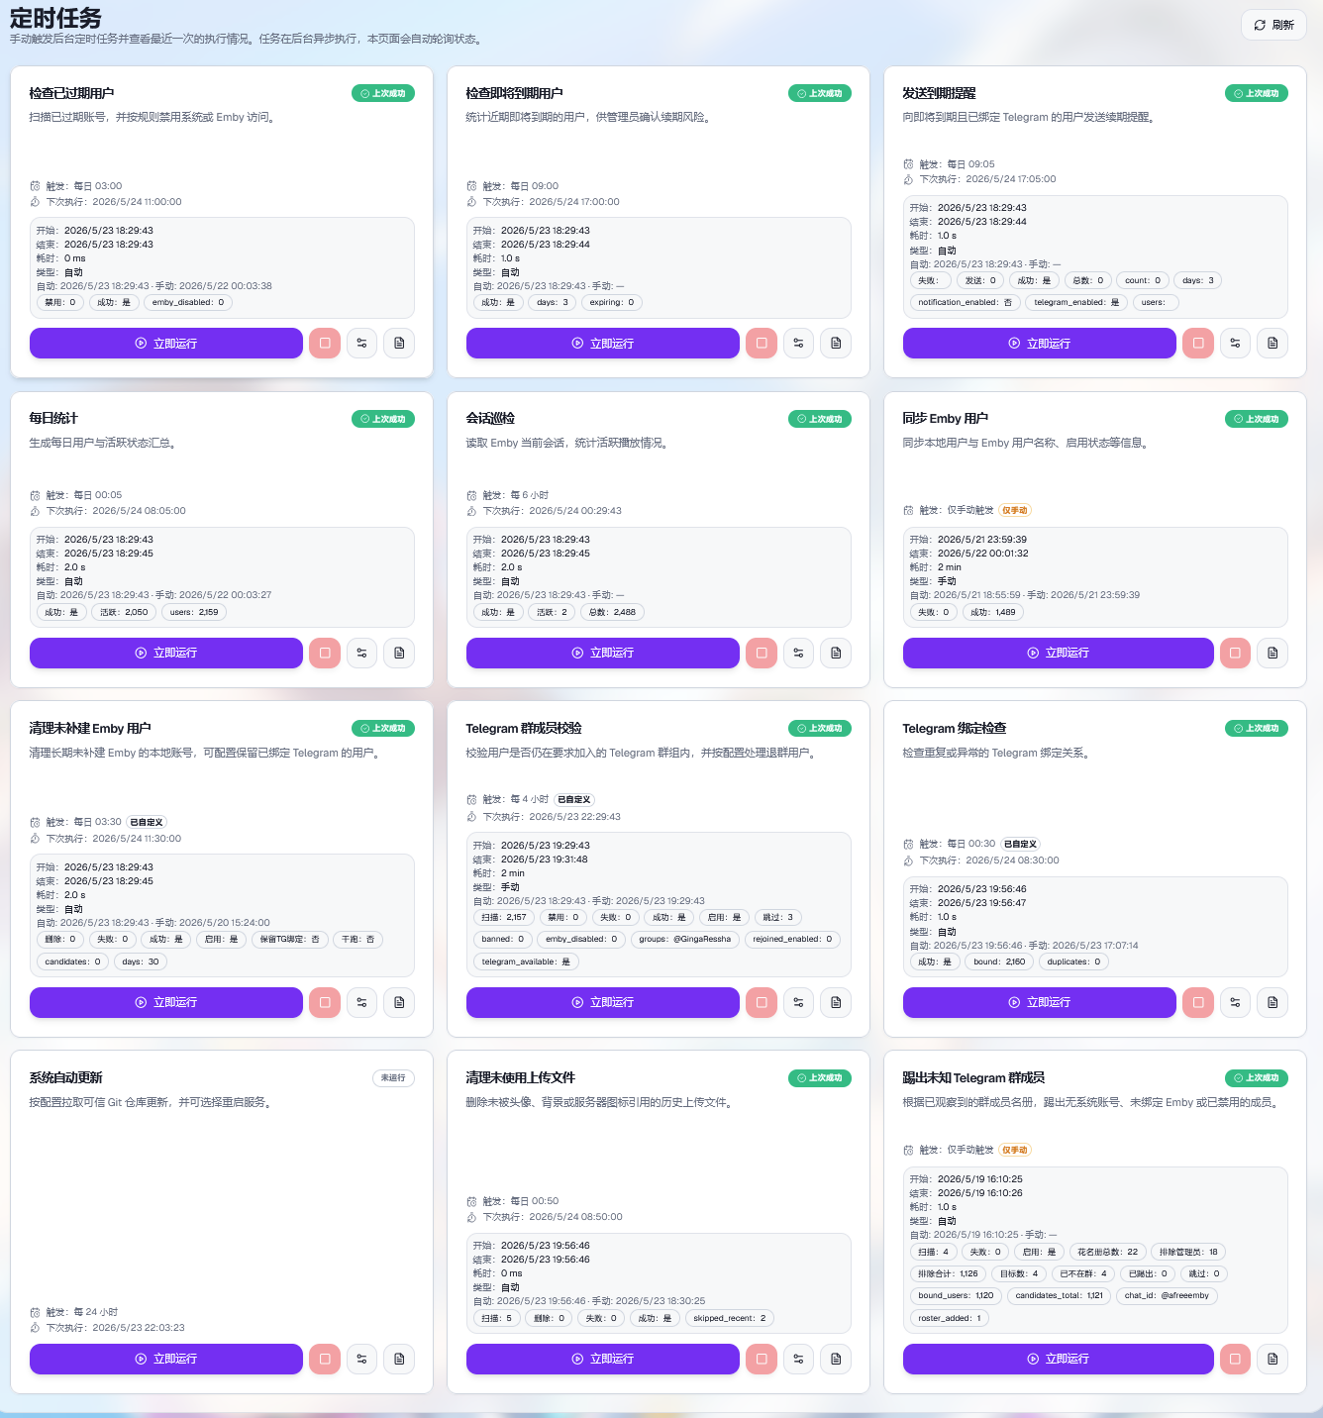This screenshot has width=1323, height=1418.
Task: Open log document icon for 会话巡检
Action: [x=836, y=653]
